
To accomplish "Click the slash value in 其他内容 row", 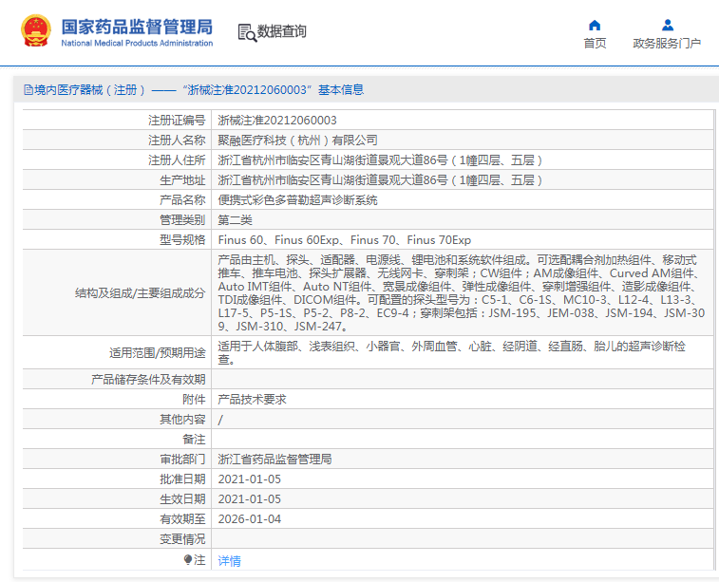I will tap(220, 420).
